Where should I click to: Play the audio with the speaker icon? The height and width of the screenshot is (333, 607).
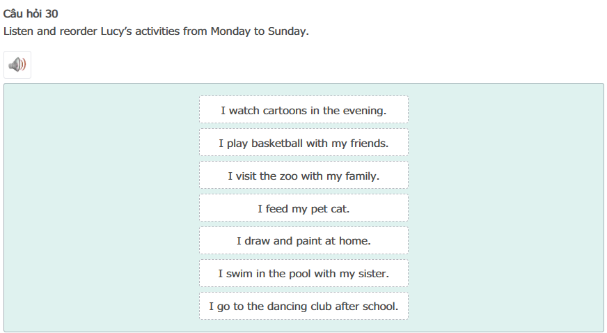(17, 65)
